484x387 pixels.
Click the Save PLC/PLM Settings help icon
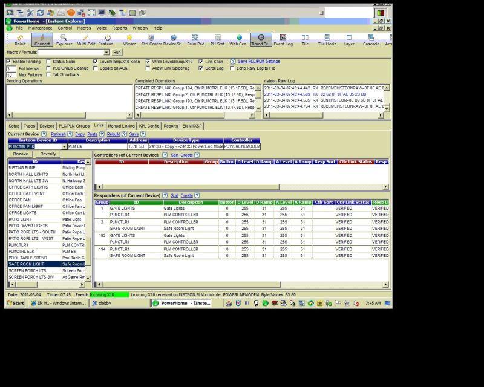tap(233, 62)
